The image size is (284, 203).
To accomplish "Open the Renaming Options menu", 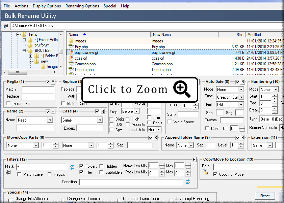I will coord(82,6).
